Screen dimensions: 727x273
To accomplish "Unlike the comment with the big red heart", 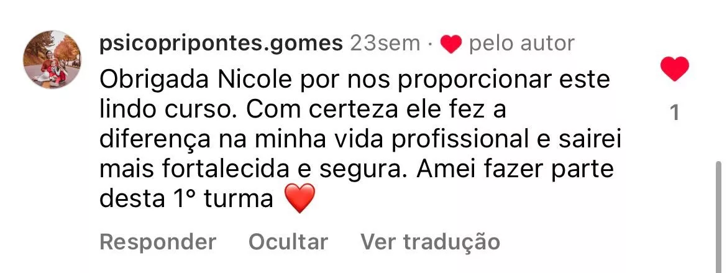I will 674,68.
